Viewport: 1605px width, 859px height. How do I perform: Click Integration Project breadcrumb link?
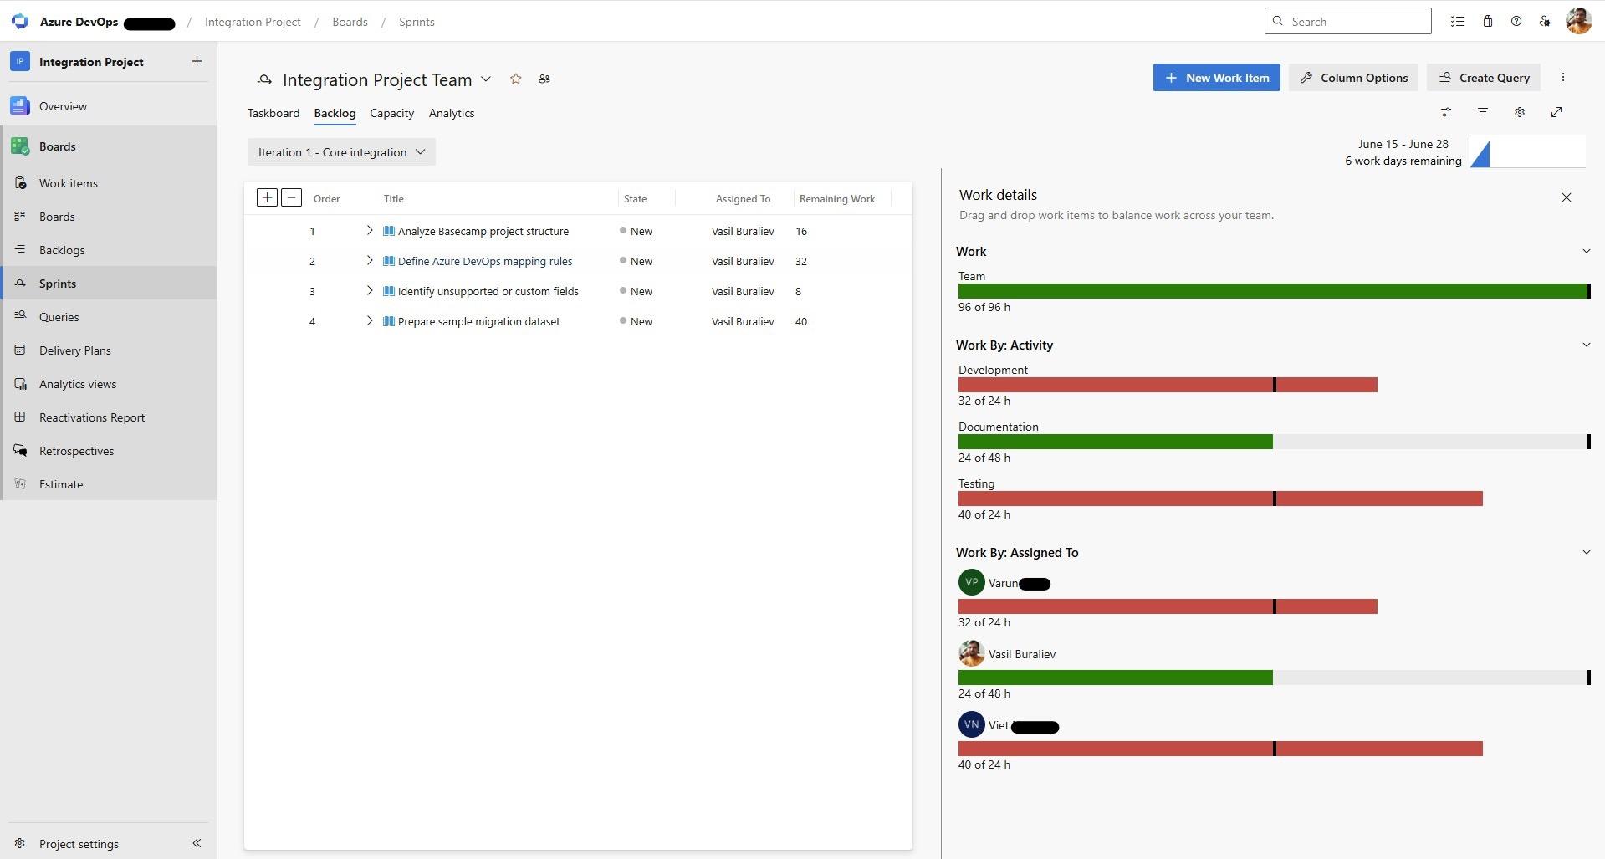coord(253,22)
